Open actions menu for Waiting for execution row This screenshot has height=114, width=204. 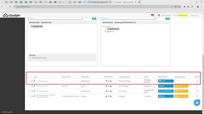click(x=197, y=81)
